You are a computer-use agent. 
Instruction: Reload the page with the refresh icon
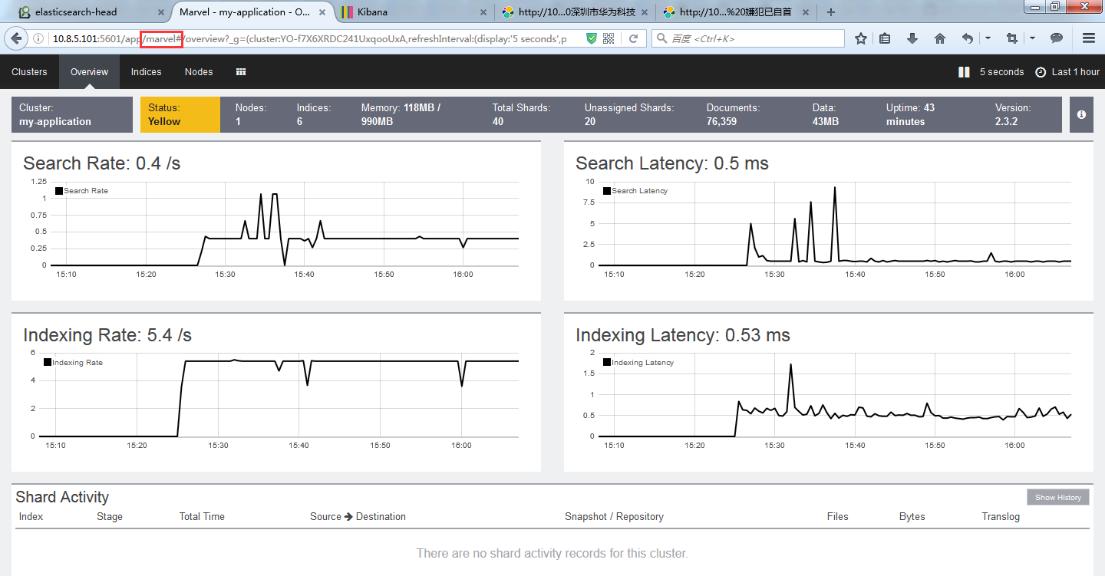633,38
